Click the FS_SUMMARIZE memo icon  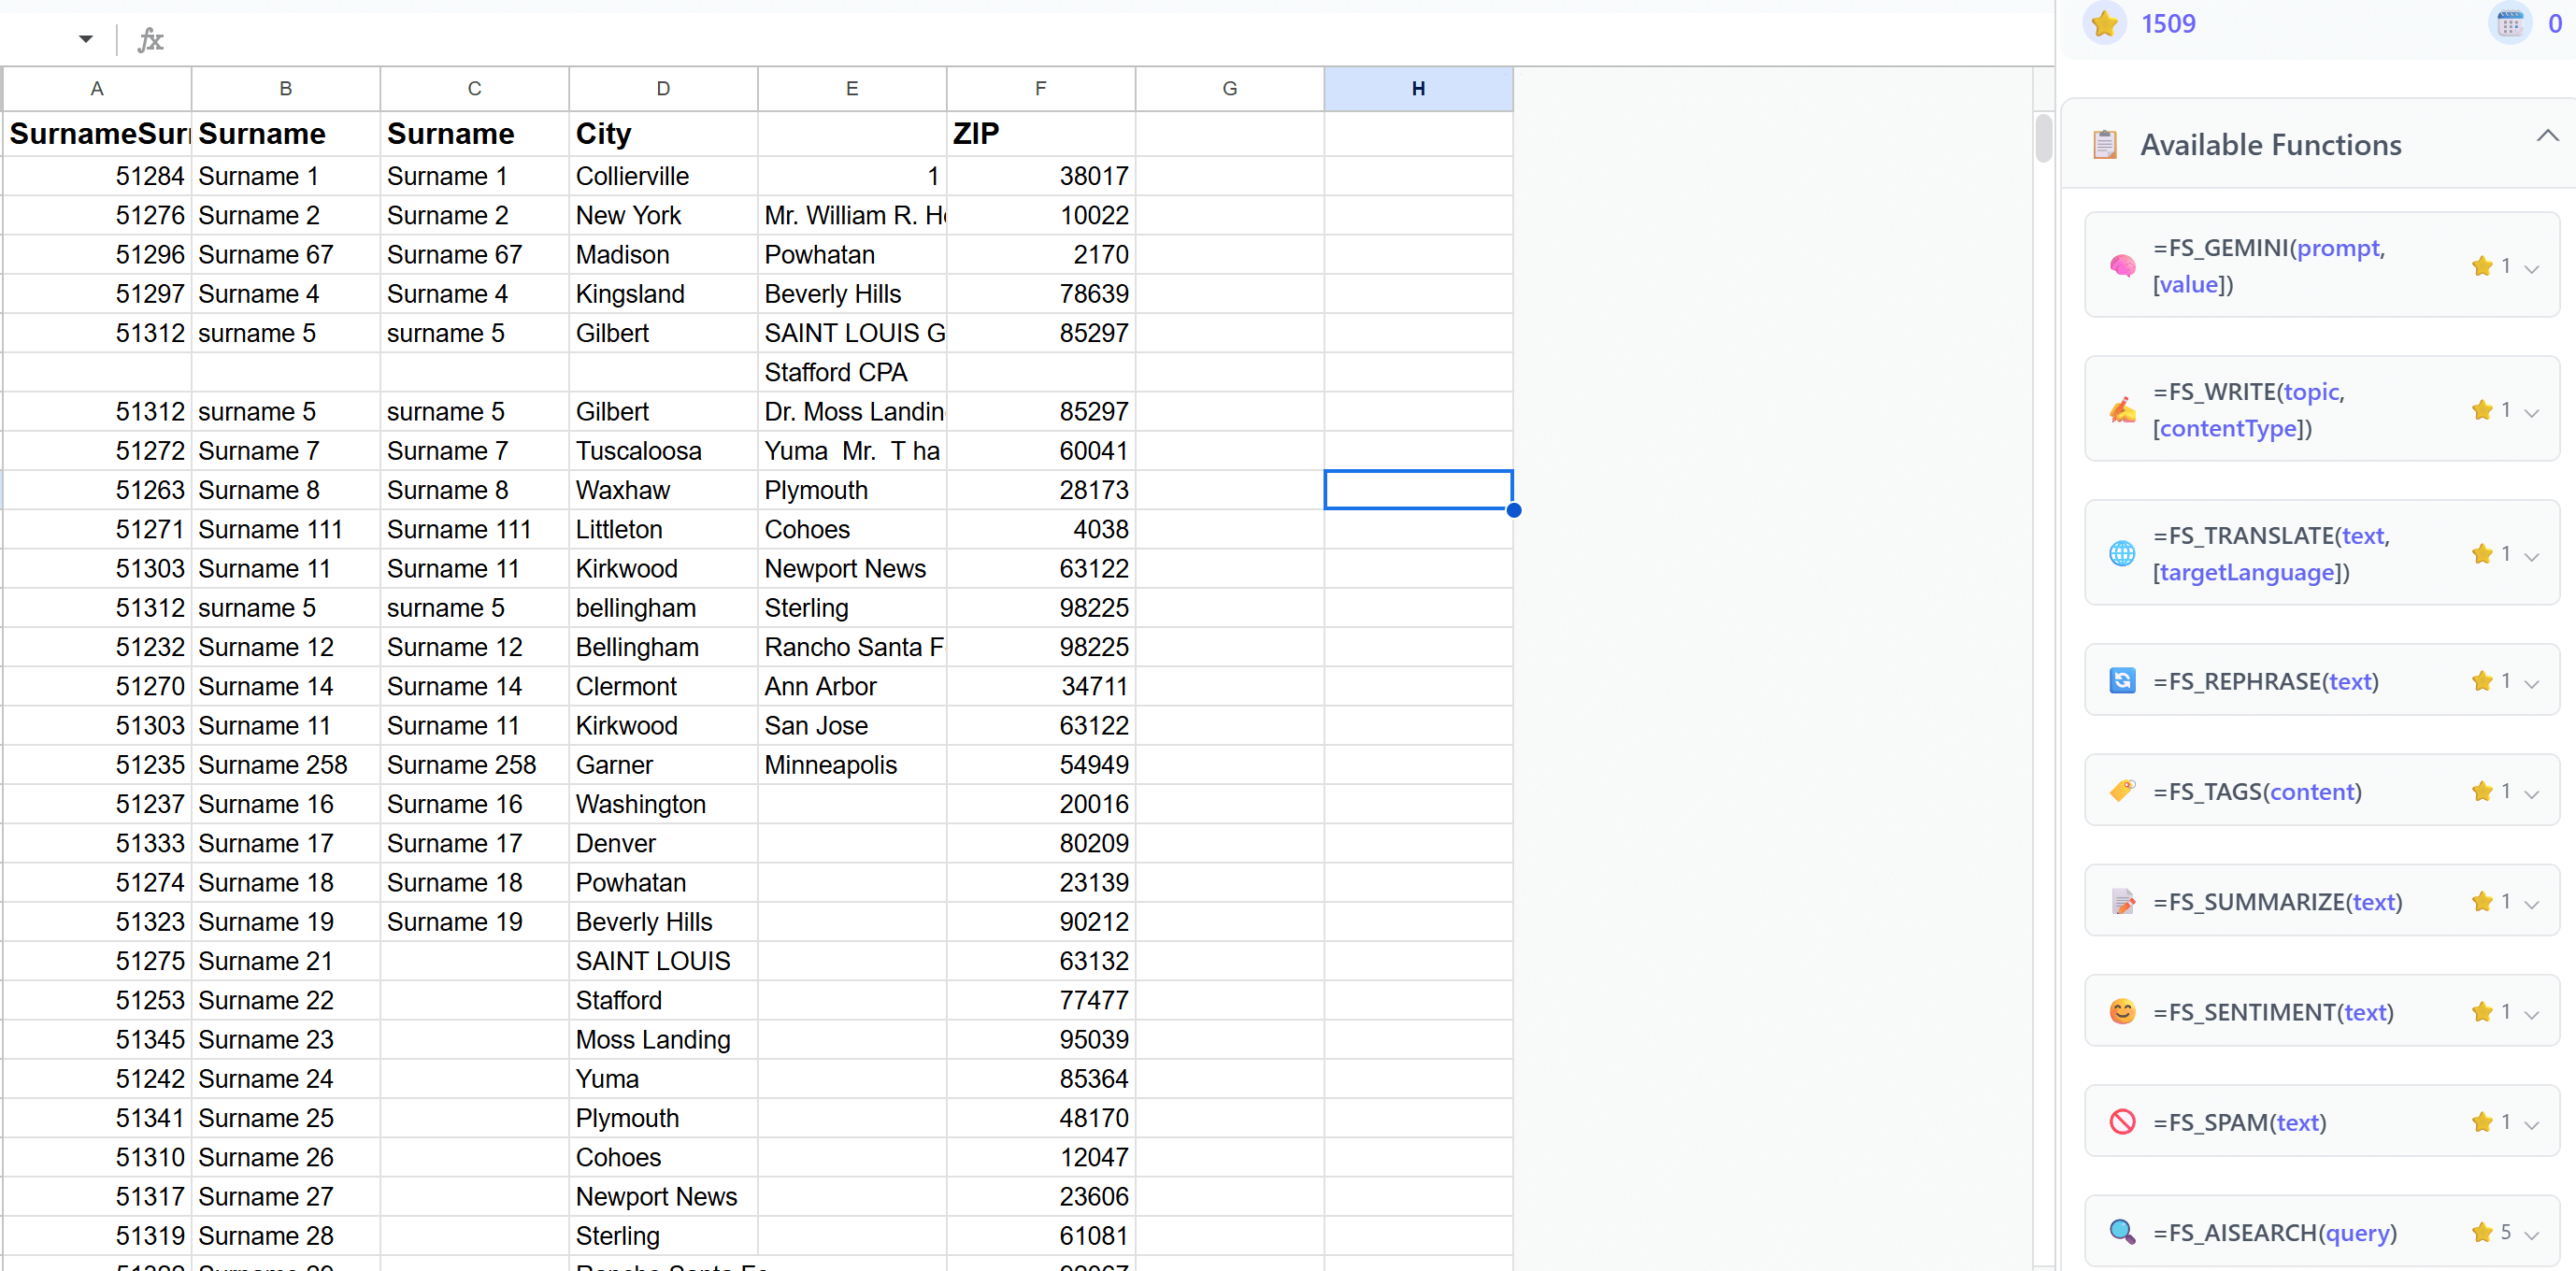pos(2123,900)
